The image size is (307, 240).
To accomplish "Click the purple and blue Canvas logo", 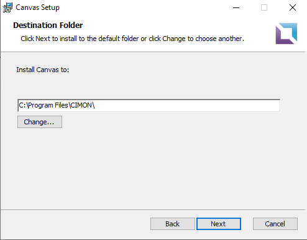I will click(286, 34).
